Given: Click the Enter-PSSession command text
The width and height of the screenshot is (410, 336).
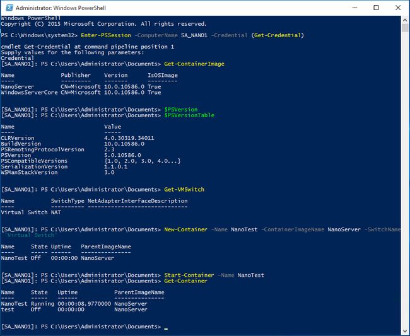Looking at the screenshot, I should pos(106,35).
